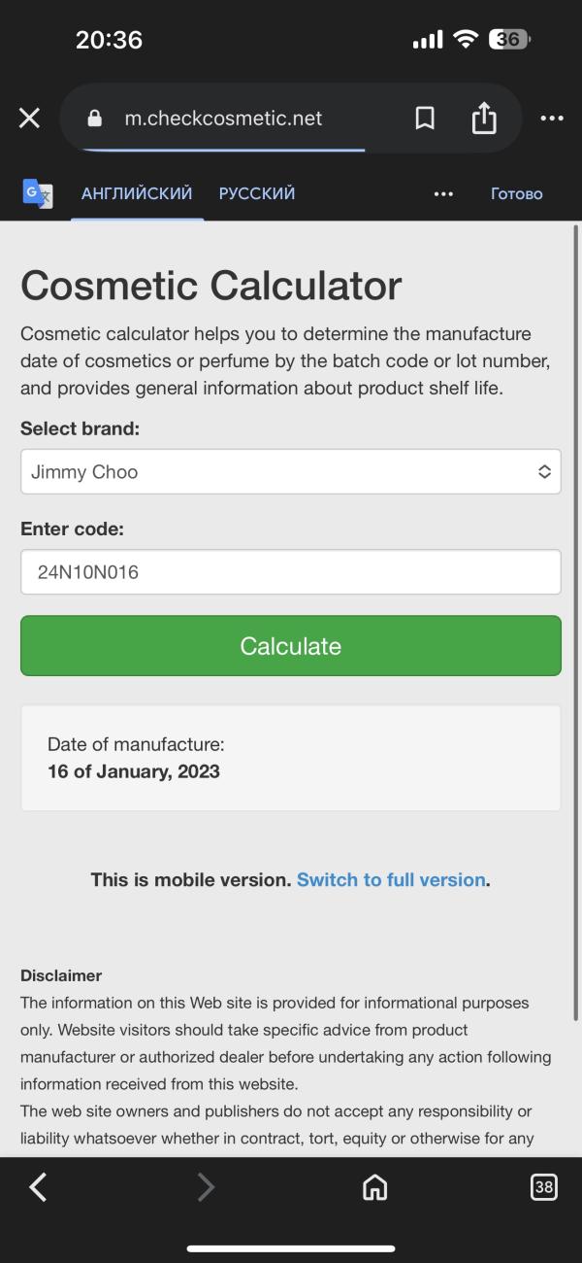The image size is (582, 1263).
Task: Click the page scrollbar on right edge
Action: tap(576, 622)
